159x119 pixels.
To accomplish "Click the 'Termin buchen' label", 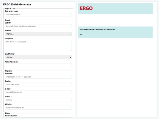I will tap(11, 116).
